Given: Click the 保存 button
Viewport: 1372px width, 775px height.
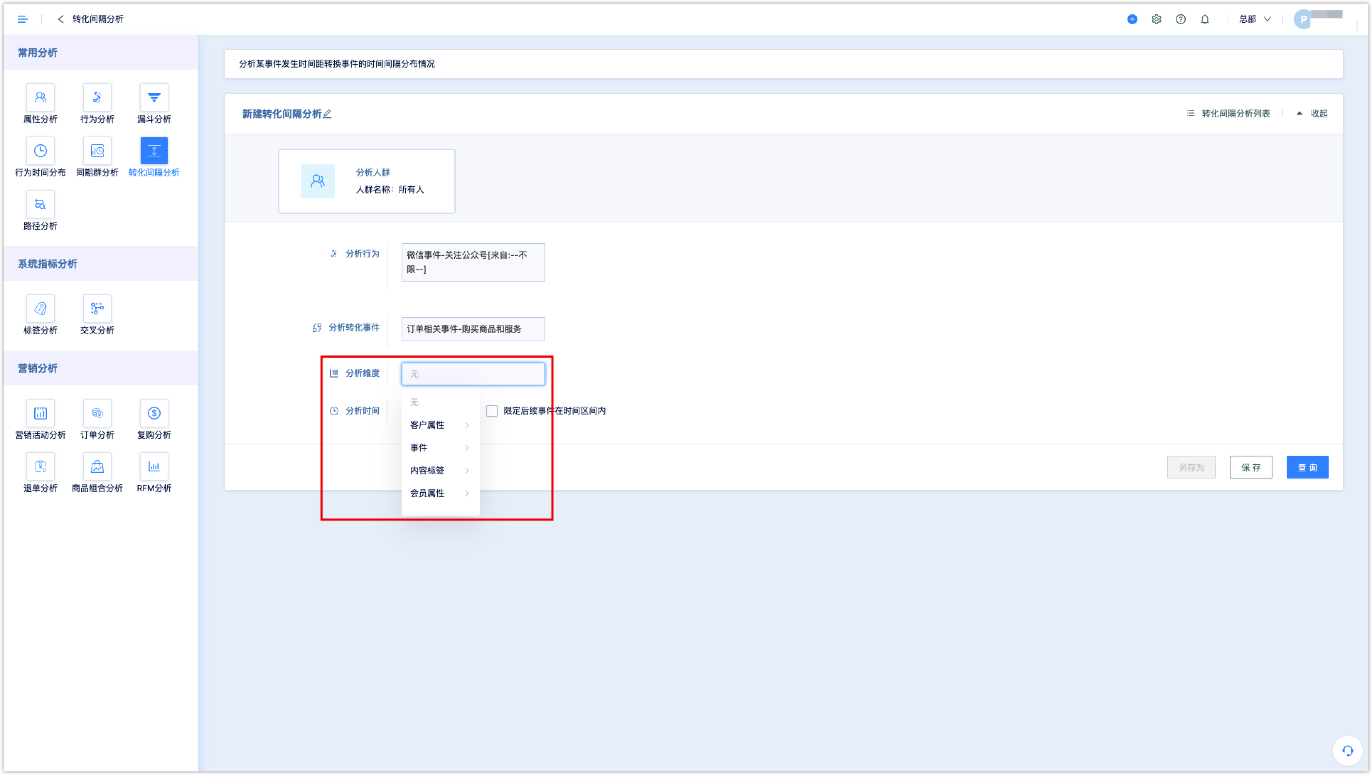Looking at the screenshot, I should coord(1250,467).
